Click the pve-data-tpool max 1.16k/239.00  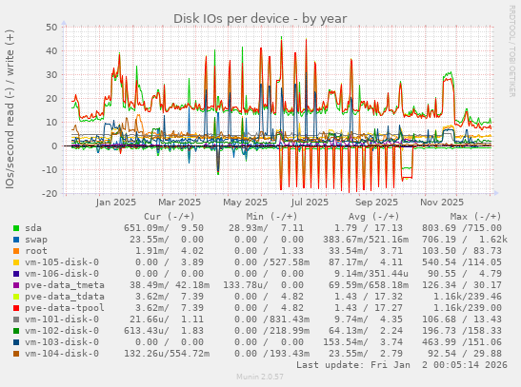468,308
